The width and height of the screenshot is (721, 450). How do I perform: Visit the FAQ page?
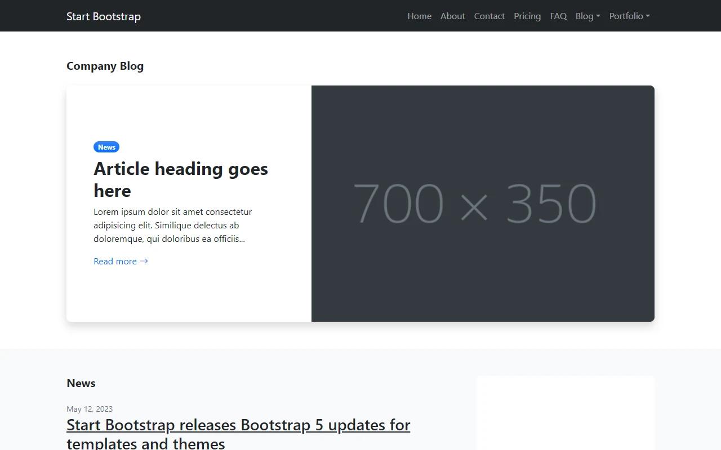tap(558, 16)
